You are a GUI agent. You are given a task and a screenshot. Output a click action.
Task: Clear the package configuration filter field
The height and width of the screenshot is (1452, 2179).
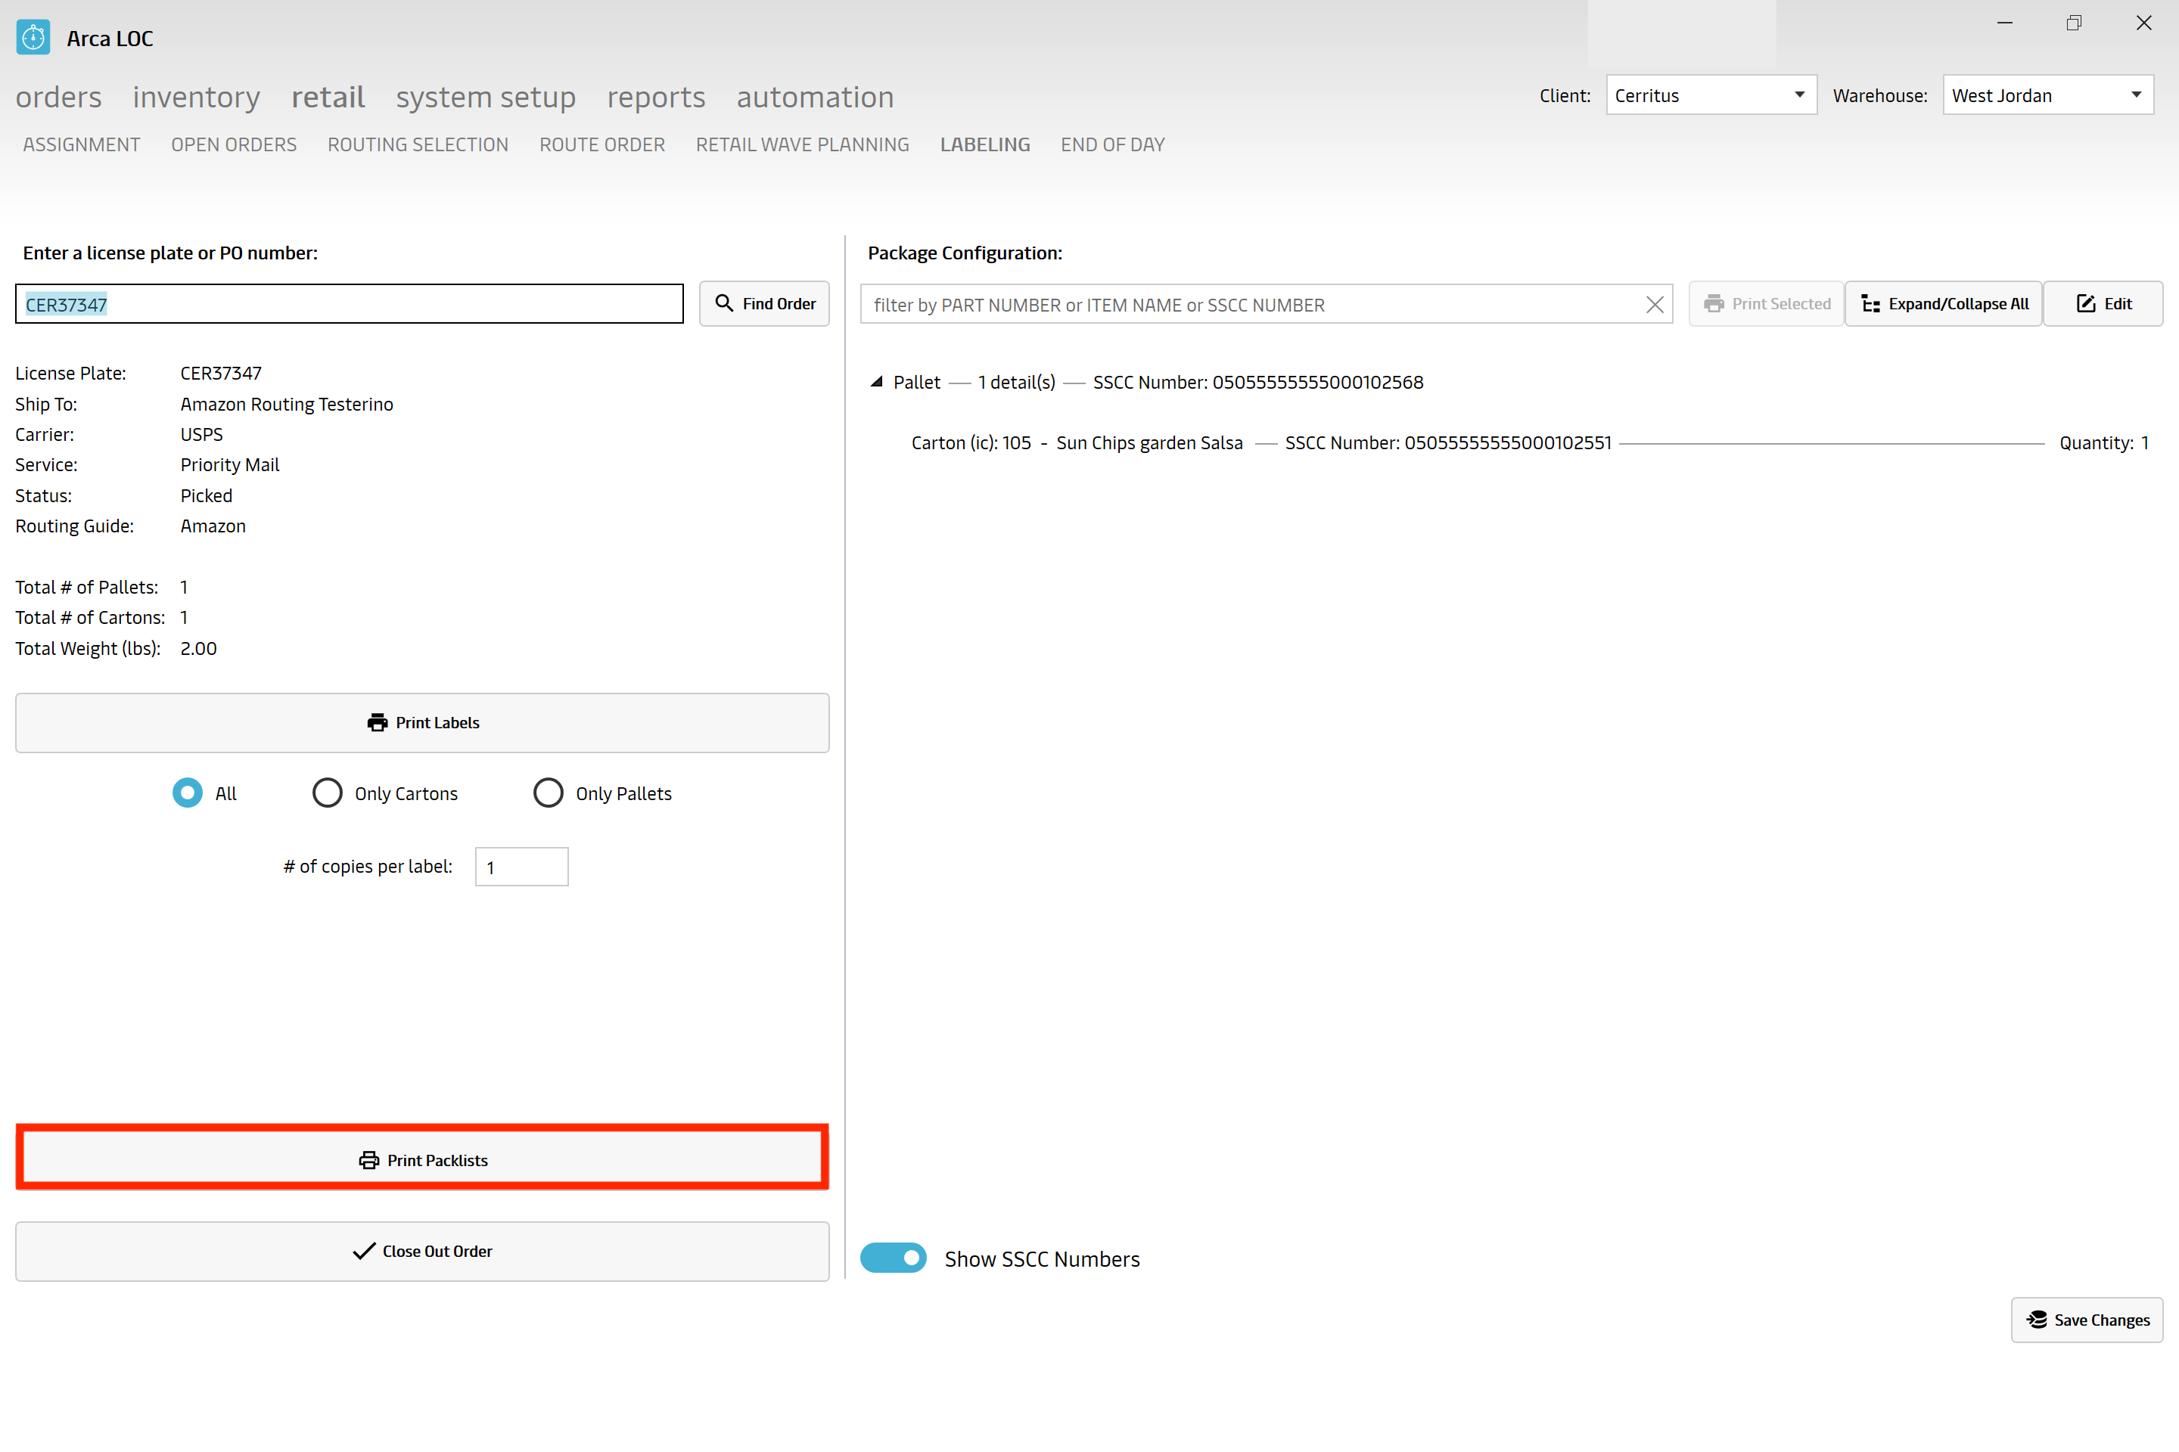pyautogui.click(x=1654, y=305)
